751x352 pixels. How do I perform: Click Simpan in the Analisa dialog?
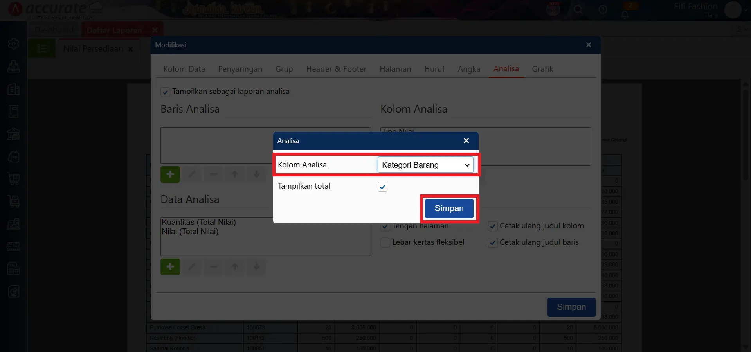449,208
